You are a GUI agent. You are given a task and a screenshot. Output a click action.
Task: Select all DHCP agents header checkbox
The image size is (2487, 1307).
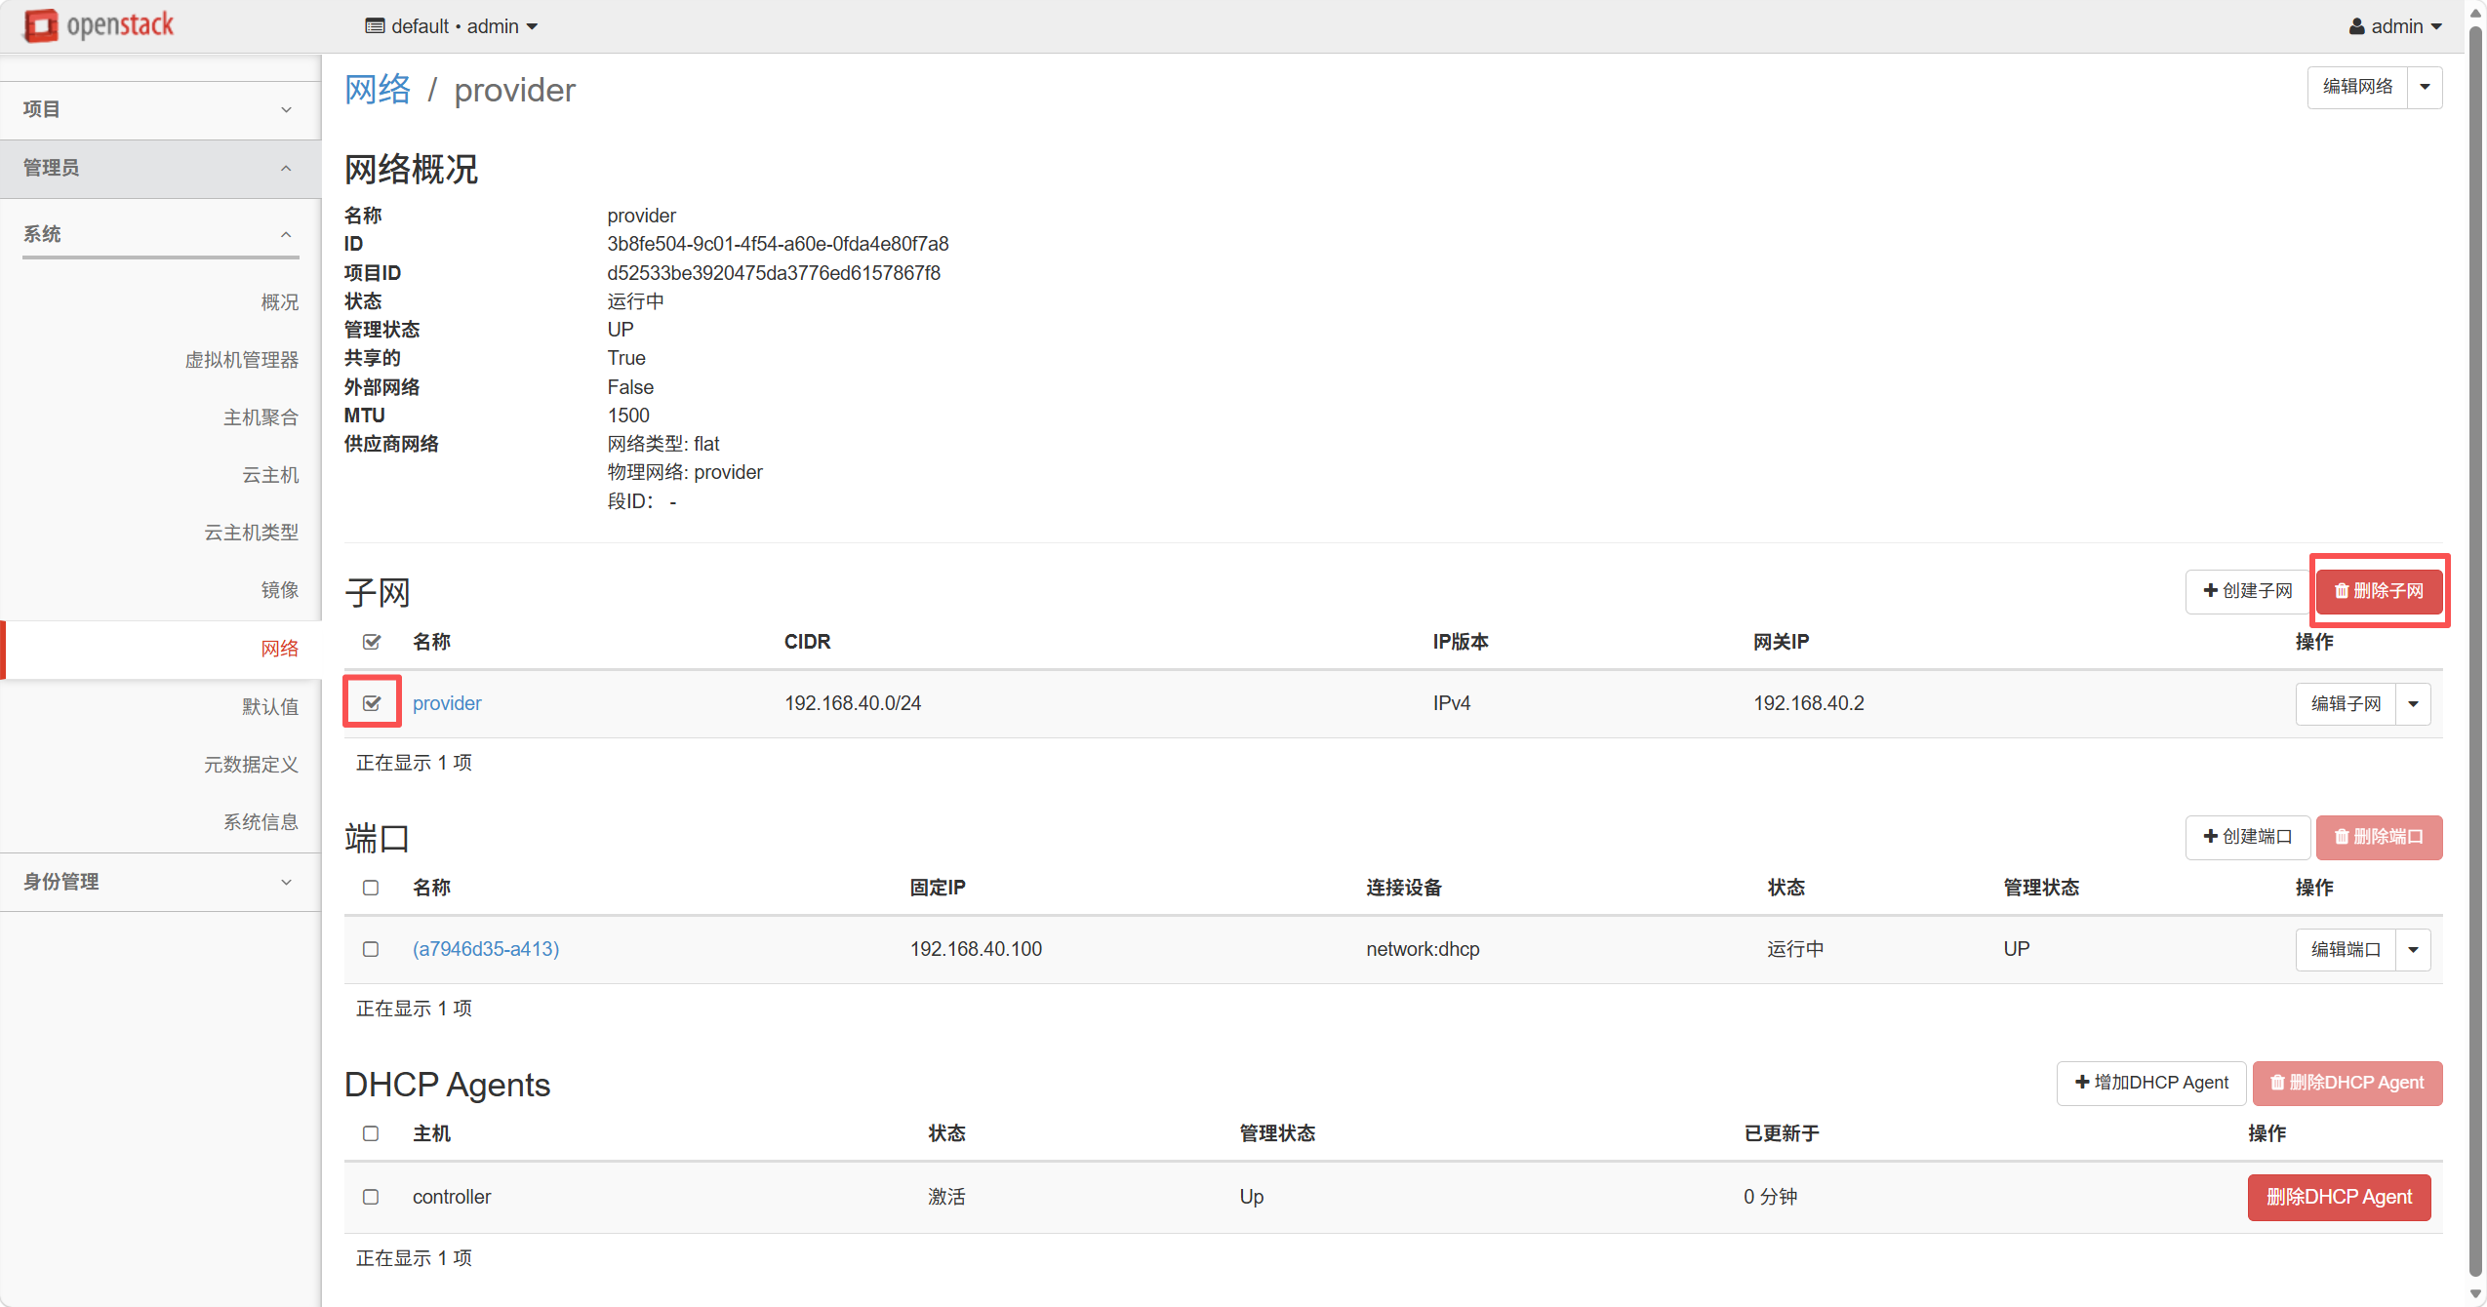371,1133
